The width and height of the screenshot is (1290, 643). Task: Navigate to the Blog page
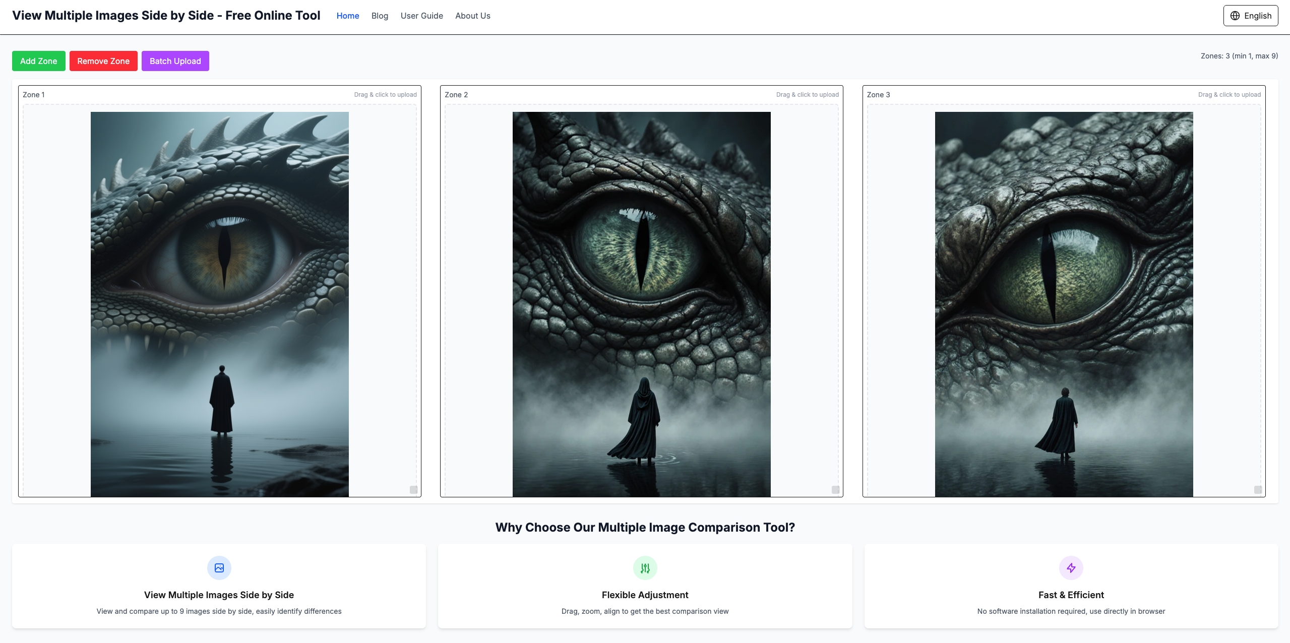379,16
